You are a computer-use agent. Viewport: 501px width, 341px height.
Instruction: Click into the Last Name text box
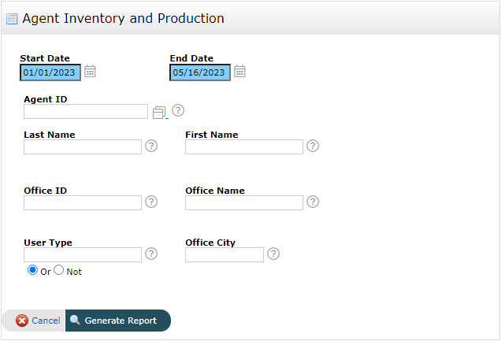83,146
